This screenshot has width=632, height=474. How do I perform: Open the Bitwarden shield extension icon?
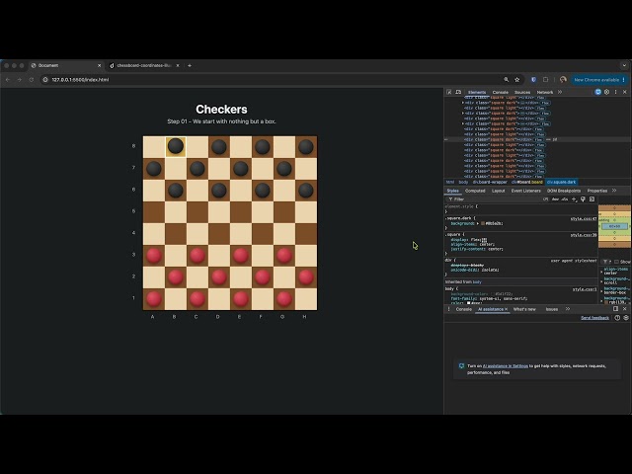coord(533,80)
